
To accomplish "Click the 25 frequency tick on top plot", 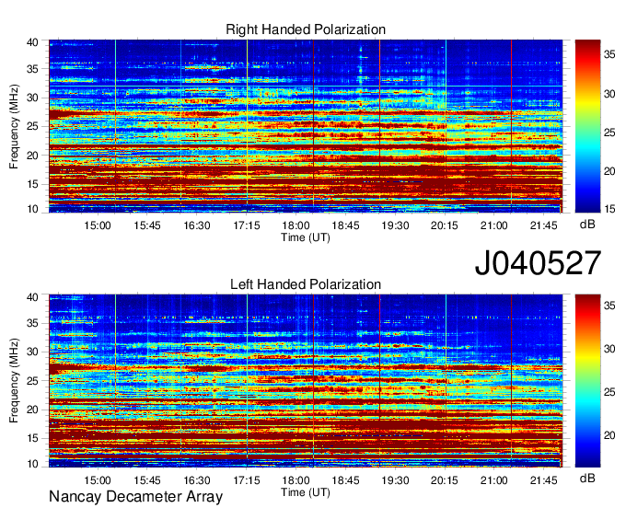I will [32, 127].
